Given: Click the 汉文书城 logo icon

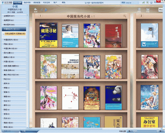Looking at the screenshot, I should pos(3,3).
